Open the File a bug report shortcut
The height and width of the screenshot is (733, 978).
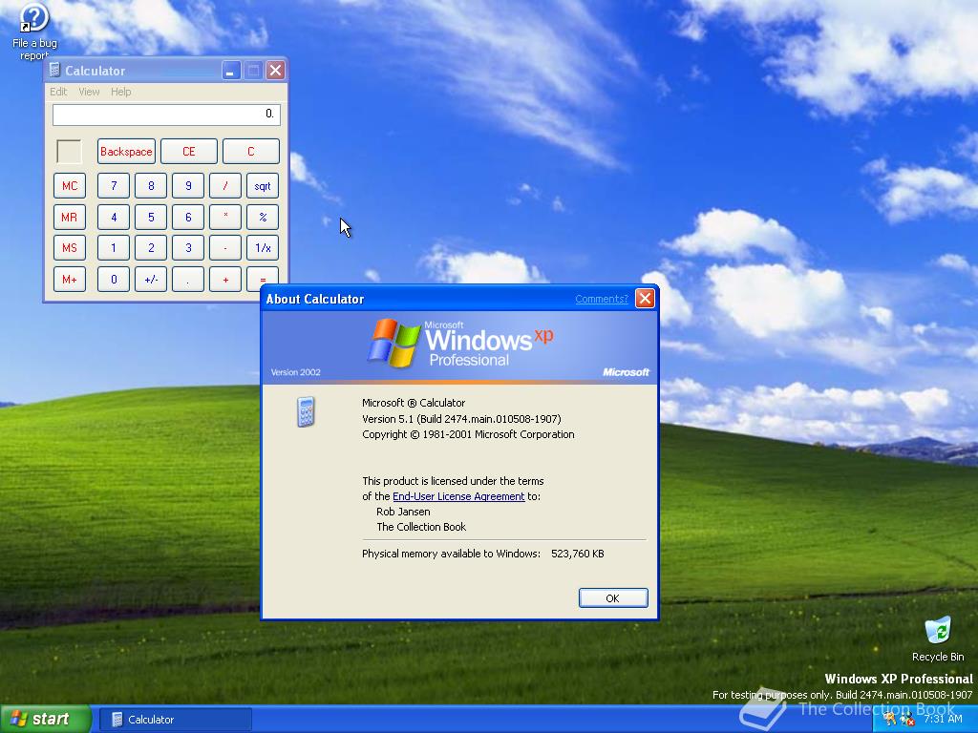(34, 24)
